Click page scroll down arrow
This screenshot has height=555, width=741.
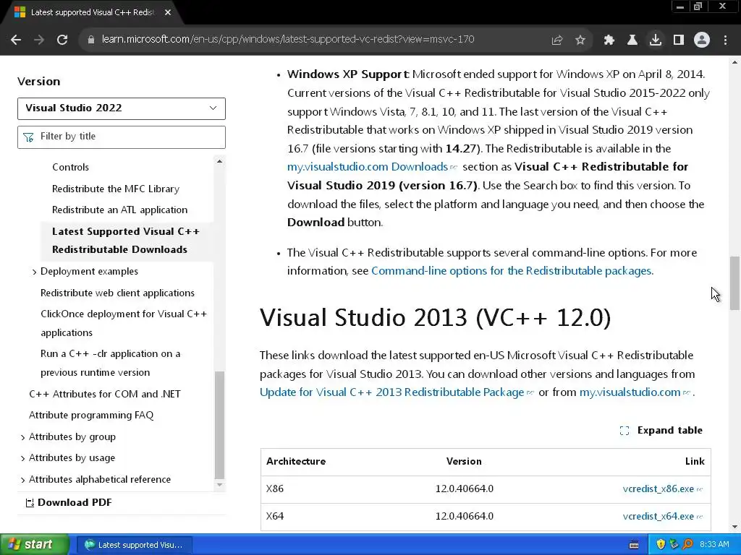pyautogui.click(x=734, y=527)
